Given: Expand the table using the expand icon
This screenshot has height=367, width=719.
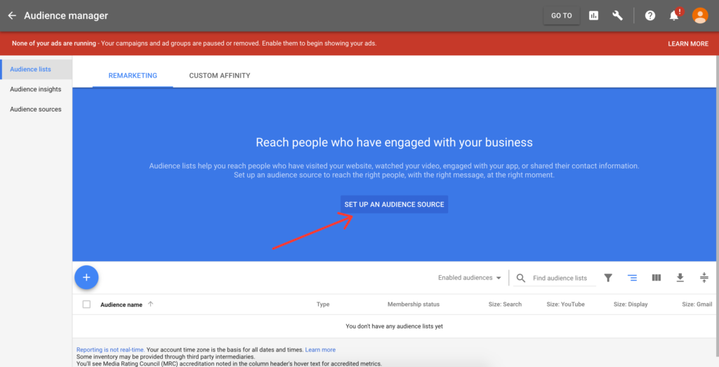Looking at the screenshot, I should click(704, 278).
